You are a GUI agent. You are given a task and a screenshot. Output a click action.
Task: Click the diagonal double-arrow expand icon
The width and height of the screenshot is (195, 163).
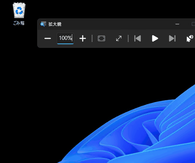coord(119,38)
